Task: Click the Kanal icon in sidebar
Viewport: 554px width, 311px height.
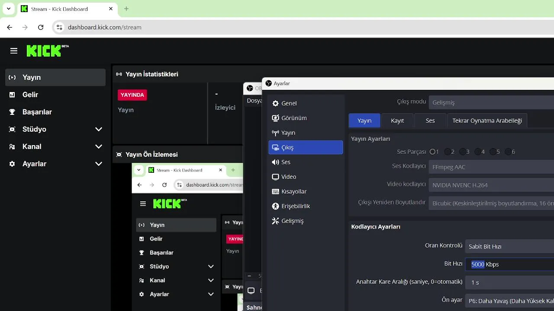Action: tap(12, 146)
